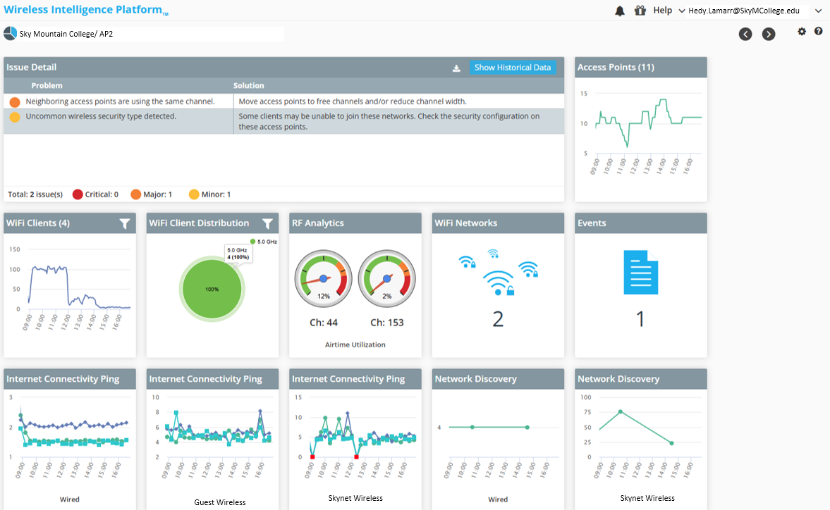The width and height of the screenshot is (830, 510).
Task: Click the Ch: 153 airtime utilization gauge
Action: pyautogui.click(x=387, y=278)
